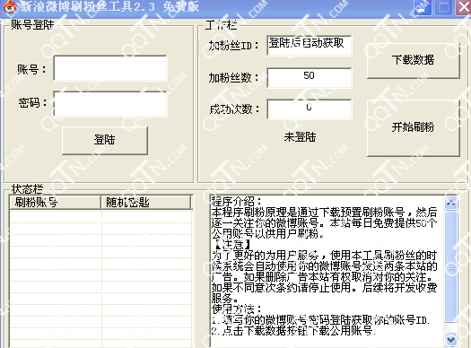Click inside the 程序介绍 description text area

327,271
